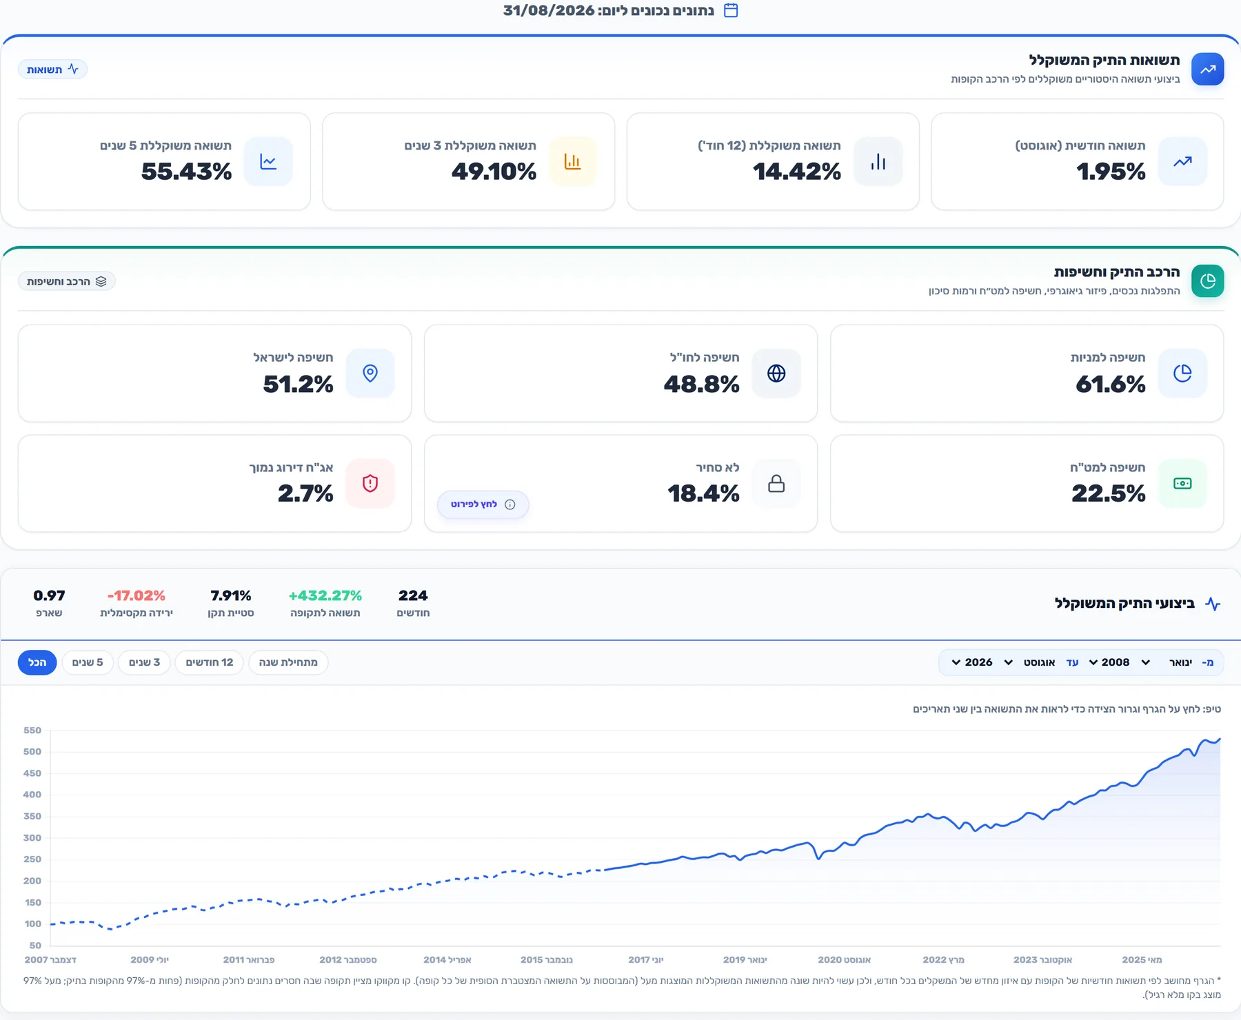Click the 14.42% twelve-month return value
Screen dimensions: 1241x1020
(796, 171)
